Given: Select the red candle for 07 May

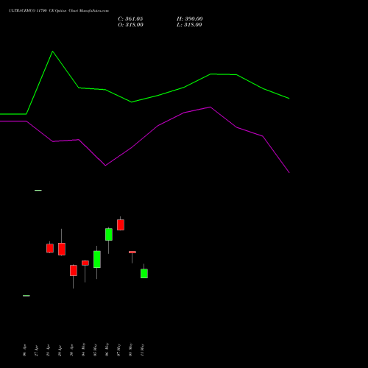Looking at the screenshot, I should tap(121, 224).
